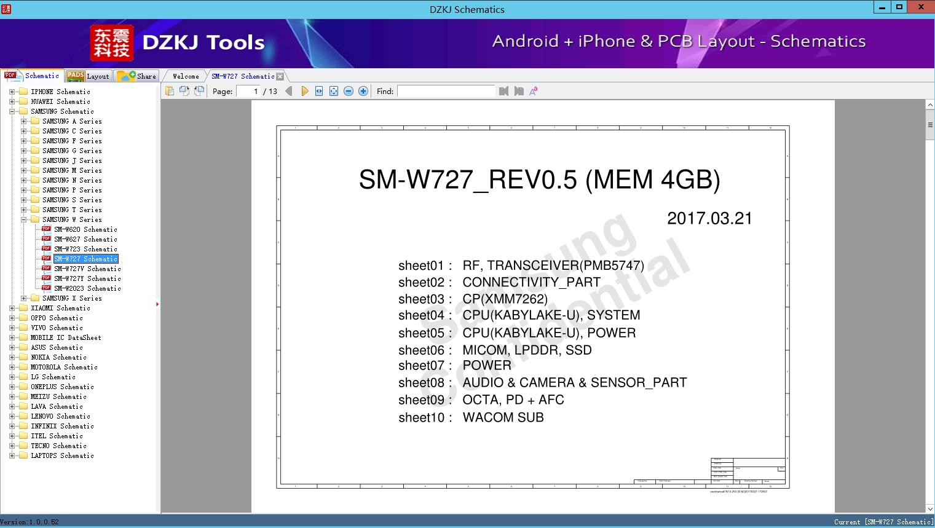
Task: Click the Version:1.0.0.52 status text
Action: (x=30, y=522)
